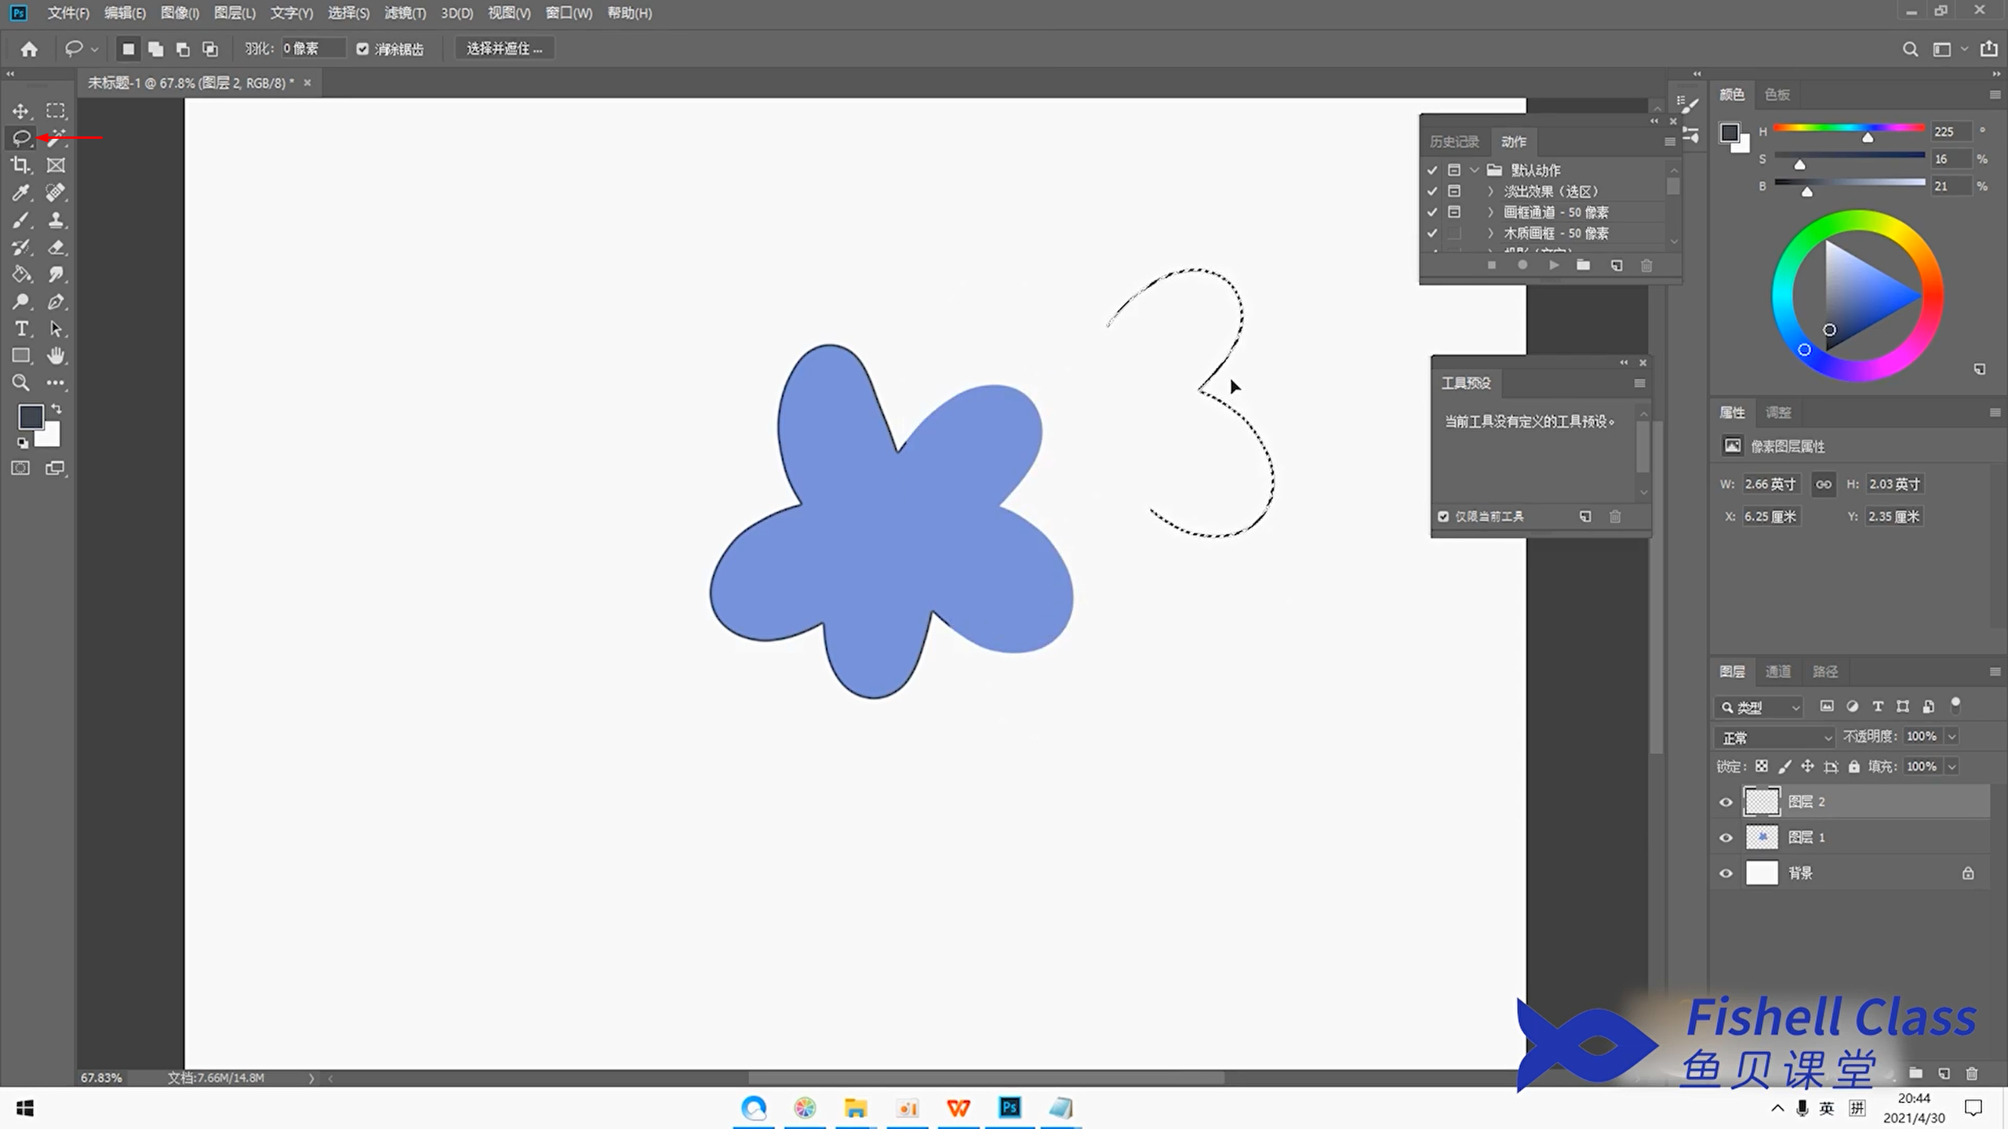Select the Crop tool

pyautogui.click(x=20, y=165)
